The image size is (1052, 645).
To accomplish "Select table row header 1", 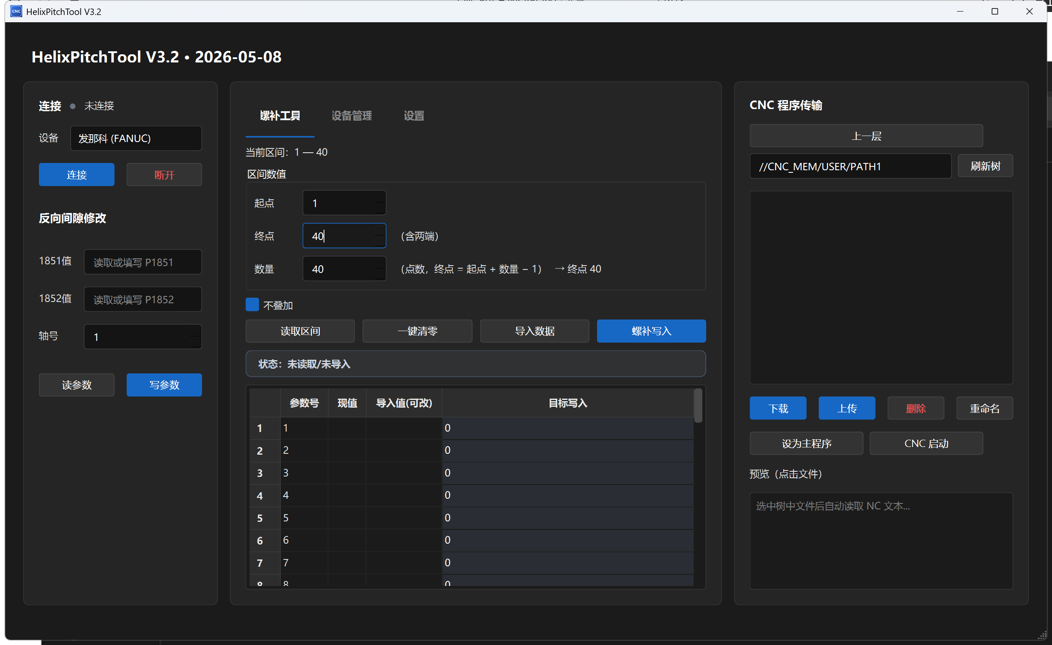I will click(264, 428).
